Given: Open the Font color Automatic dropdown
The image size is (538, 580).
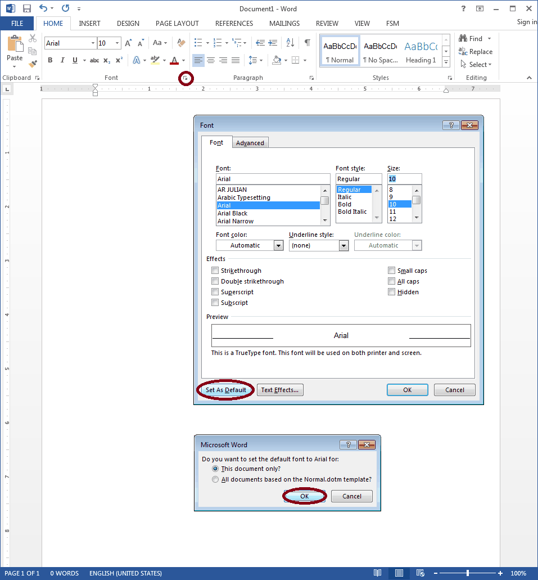Looking at the screenshot, I should click(x=278, y=245).
